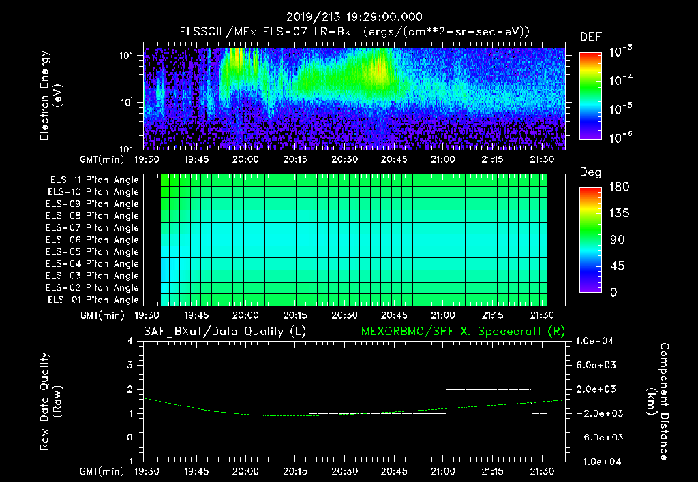This screenshot has width=698, height=482.
Task: Select the ELS-01 Pitch Angle row label
Action: pyautogui.click(x=93, y=300)
